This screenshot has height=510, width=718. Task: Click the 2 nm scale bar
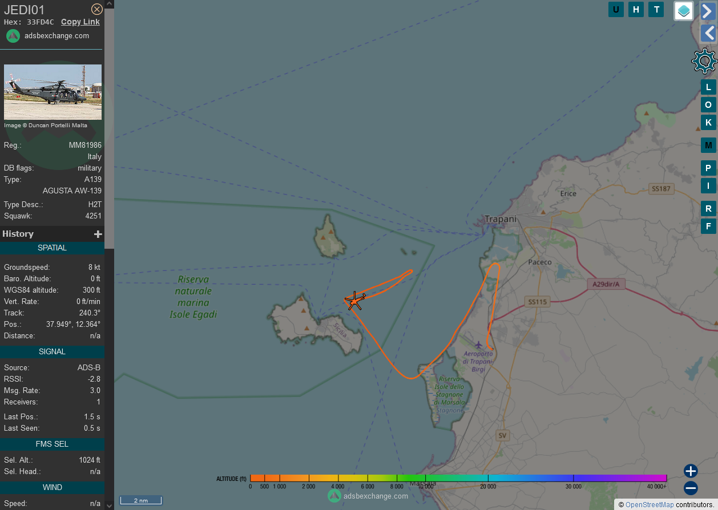(x=140, y=500)
